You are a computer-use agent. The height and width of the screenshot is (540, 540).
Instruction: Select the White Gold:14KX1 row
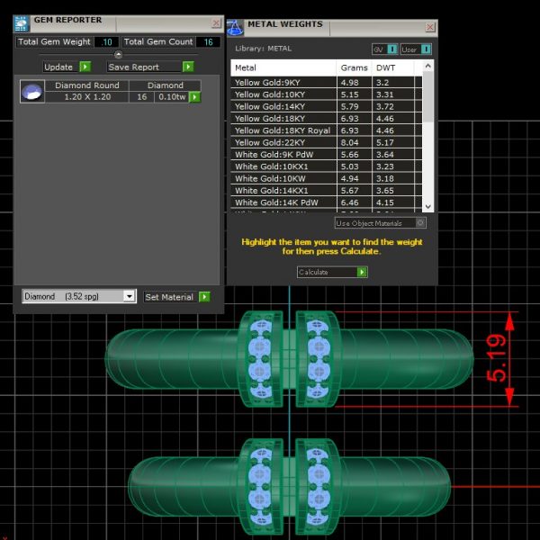tap(326, 191)
